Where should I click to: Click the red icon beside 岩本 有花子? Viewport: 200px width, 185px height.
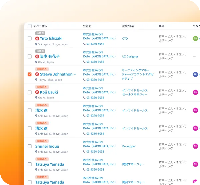tap(37, 56)
